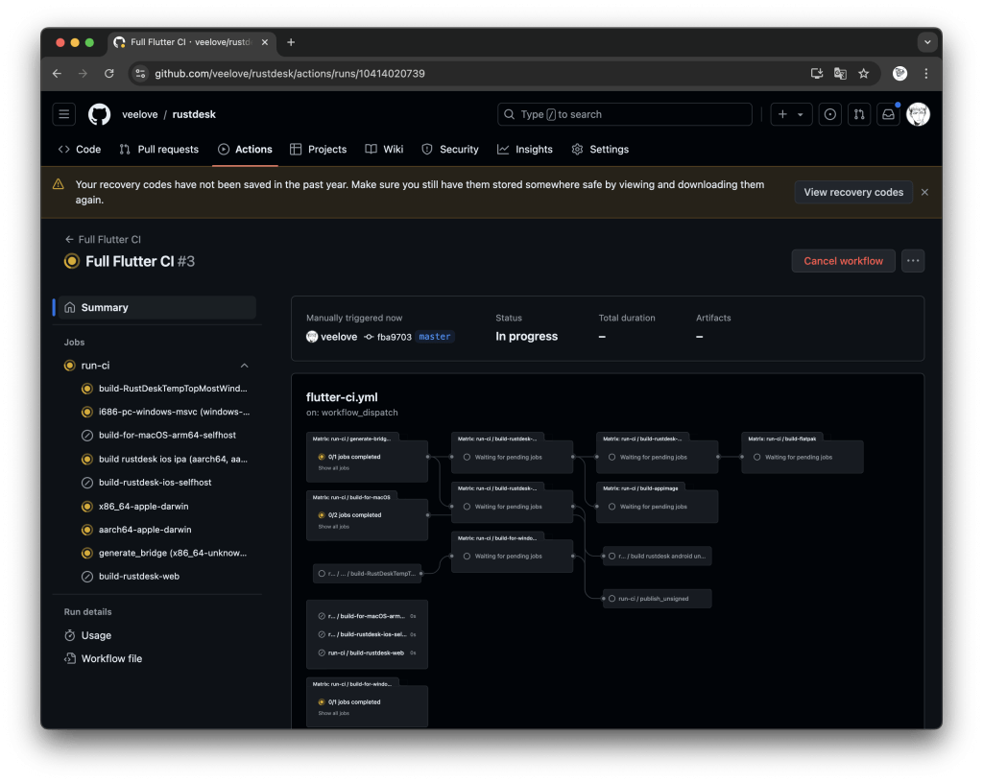Screen dimensions: 983x783
Task: Open View recovery codes
Action: tap(852, 192)
